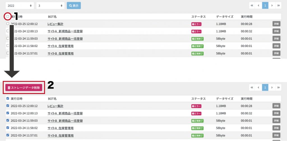Jump to last page in top pagination

(x=278, y=6)
